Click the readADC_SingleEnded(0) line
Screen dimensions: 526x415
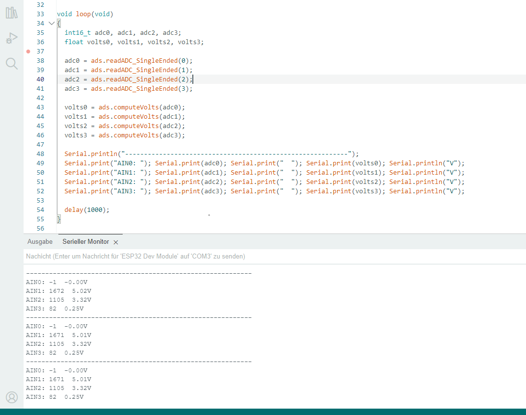coord(129,61)
